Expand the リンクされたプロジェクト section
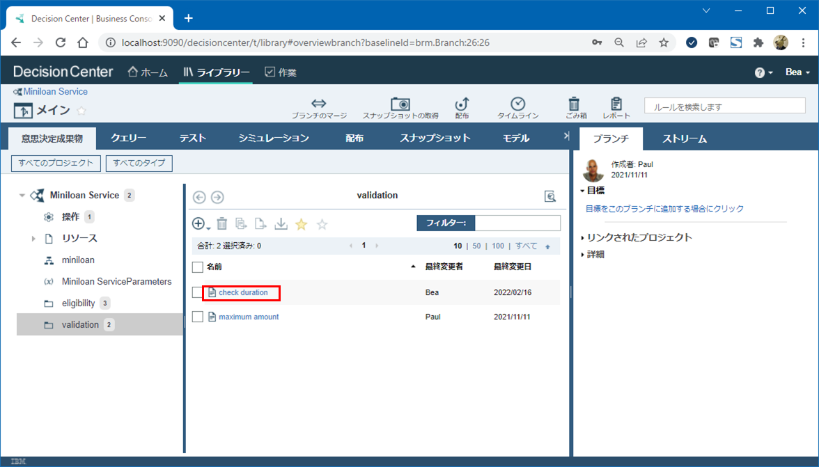 pos(583,238)
